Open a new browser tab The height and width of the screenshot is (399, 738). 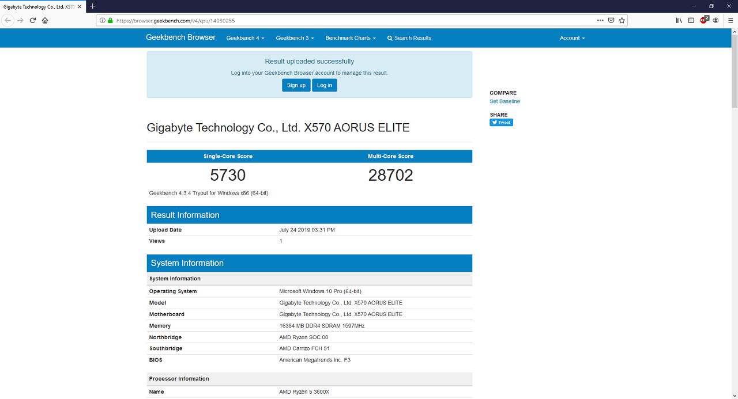point(93,6)
